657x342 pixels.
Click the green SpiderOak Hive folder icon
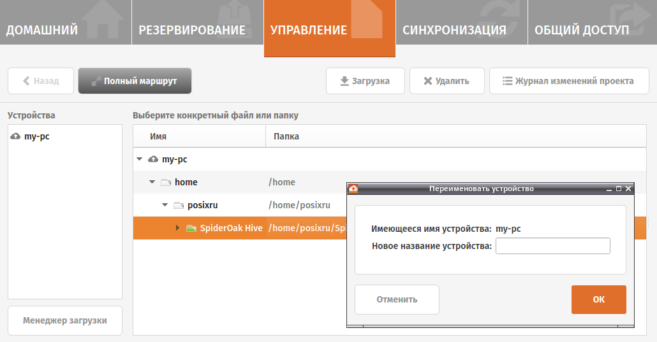coord(191,228)
